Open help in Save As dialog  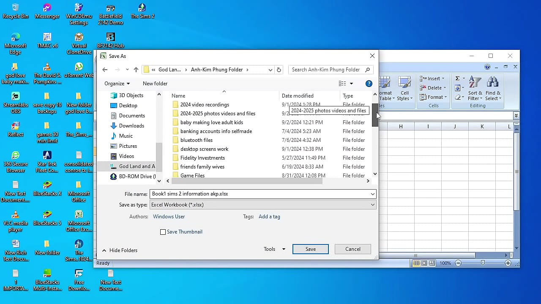coord(369,84)
